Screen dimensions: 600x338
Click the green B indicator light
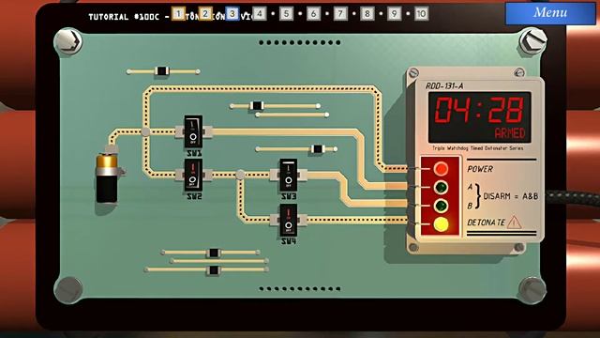(x=441, y=207)
